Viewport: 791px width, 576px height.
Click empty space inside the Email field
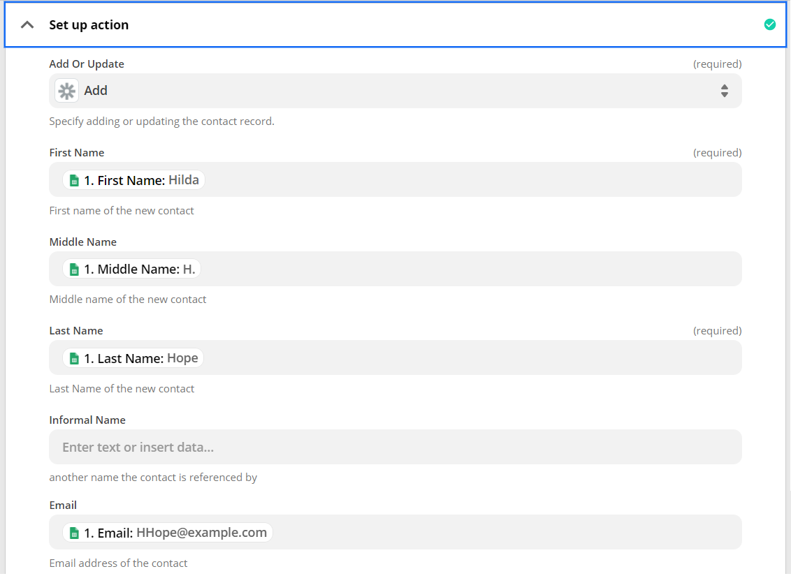[x=503, y=533]
